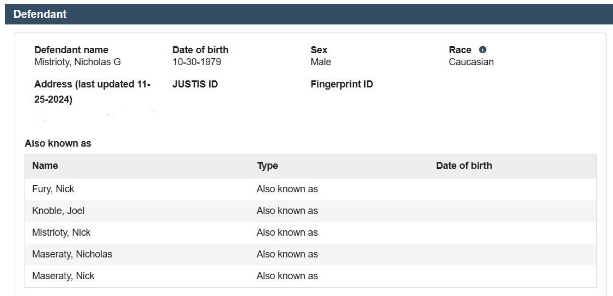Click the Defendant section header
The height and width of the screenshot is (296, 613).
click(x=309, y=14)
